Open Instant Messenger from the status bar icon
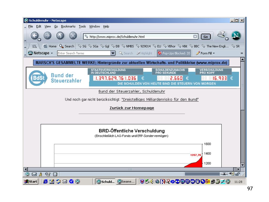Image resolution: width=269 pixels, height=202 pixels. click(41, 174)
